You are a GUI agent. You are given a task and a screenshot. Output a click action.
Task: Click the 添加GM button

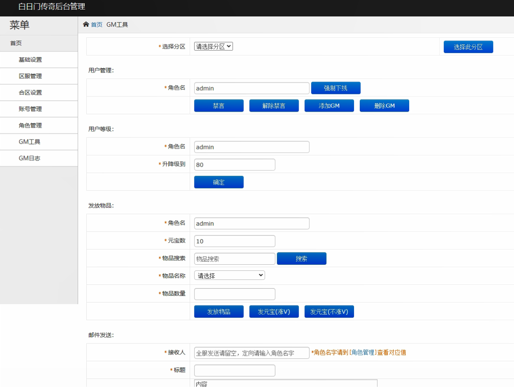[x=329, y=105]
